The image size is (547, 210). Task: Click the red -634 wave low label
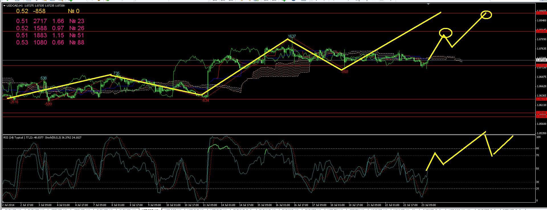coord(205,101)
